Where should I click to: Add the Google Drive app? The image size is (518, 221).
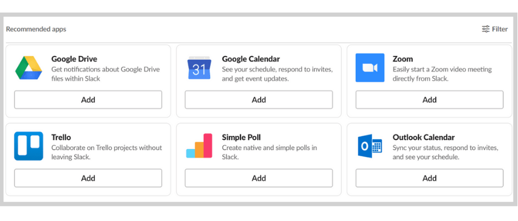(88, 100)
